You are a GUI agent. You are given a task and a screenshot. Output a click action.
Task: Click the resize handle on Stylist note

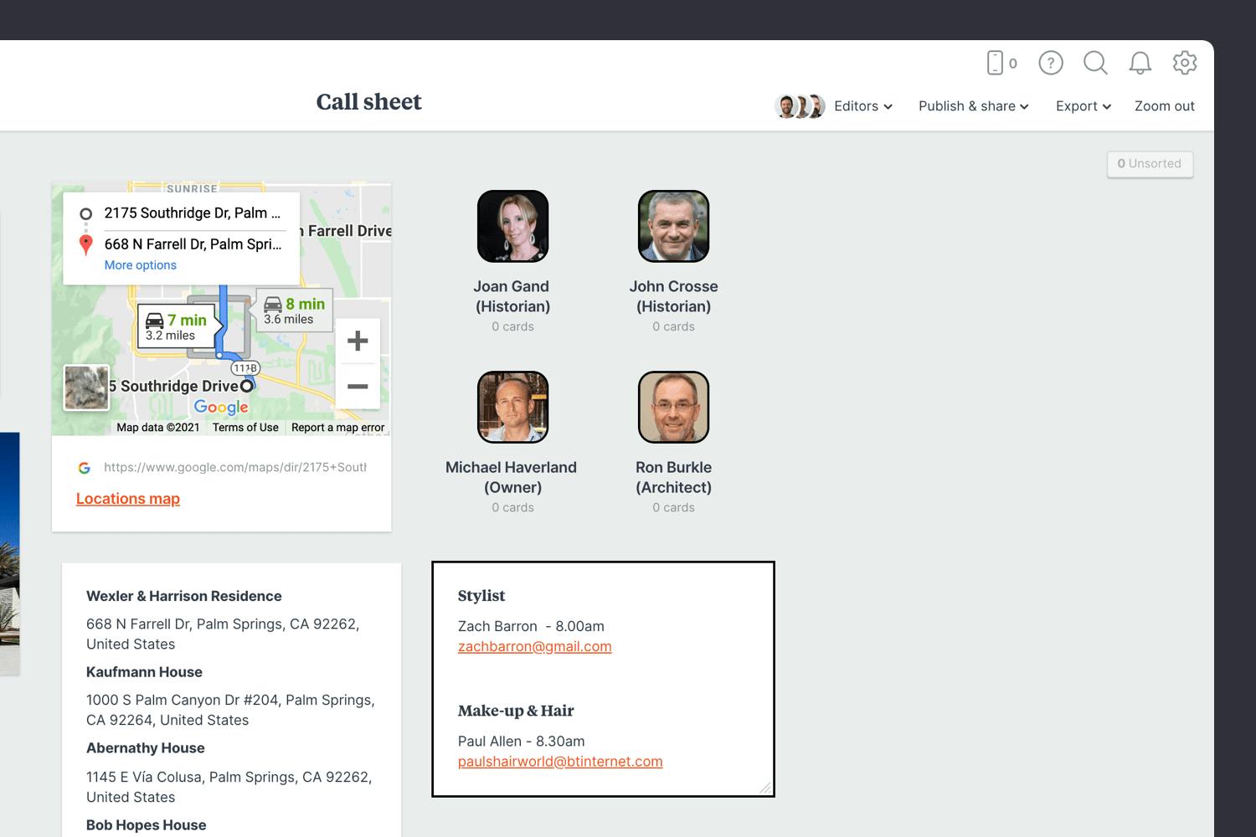(764, 788)
